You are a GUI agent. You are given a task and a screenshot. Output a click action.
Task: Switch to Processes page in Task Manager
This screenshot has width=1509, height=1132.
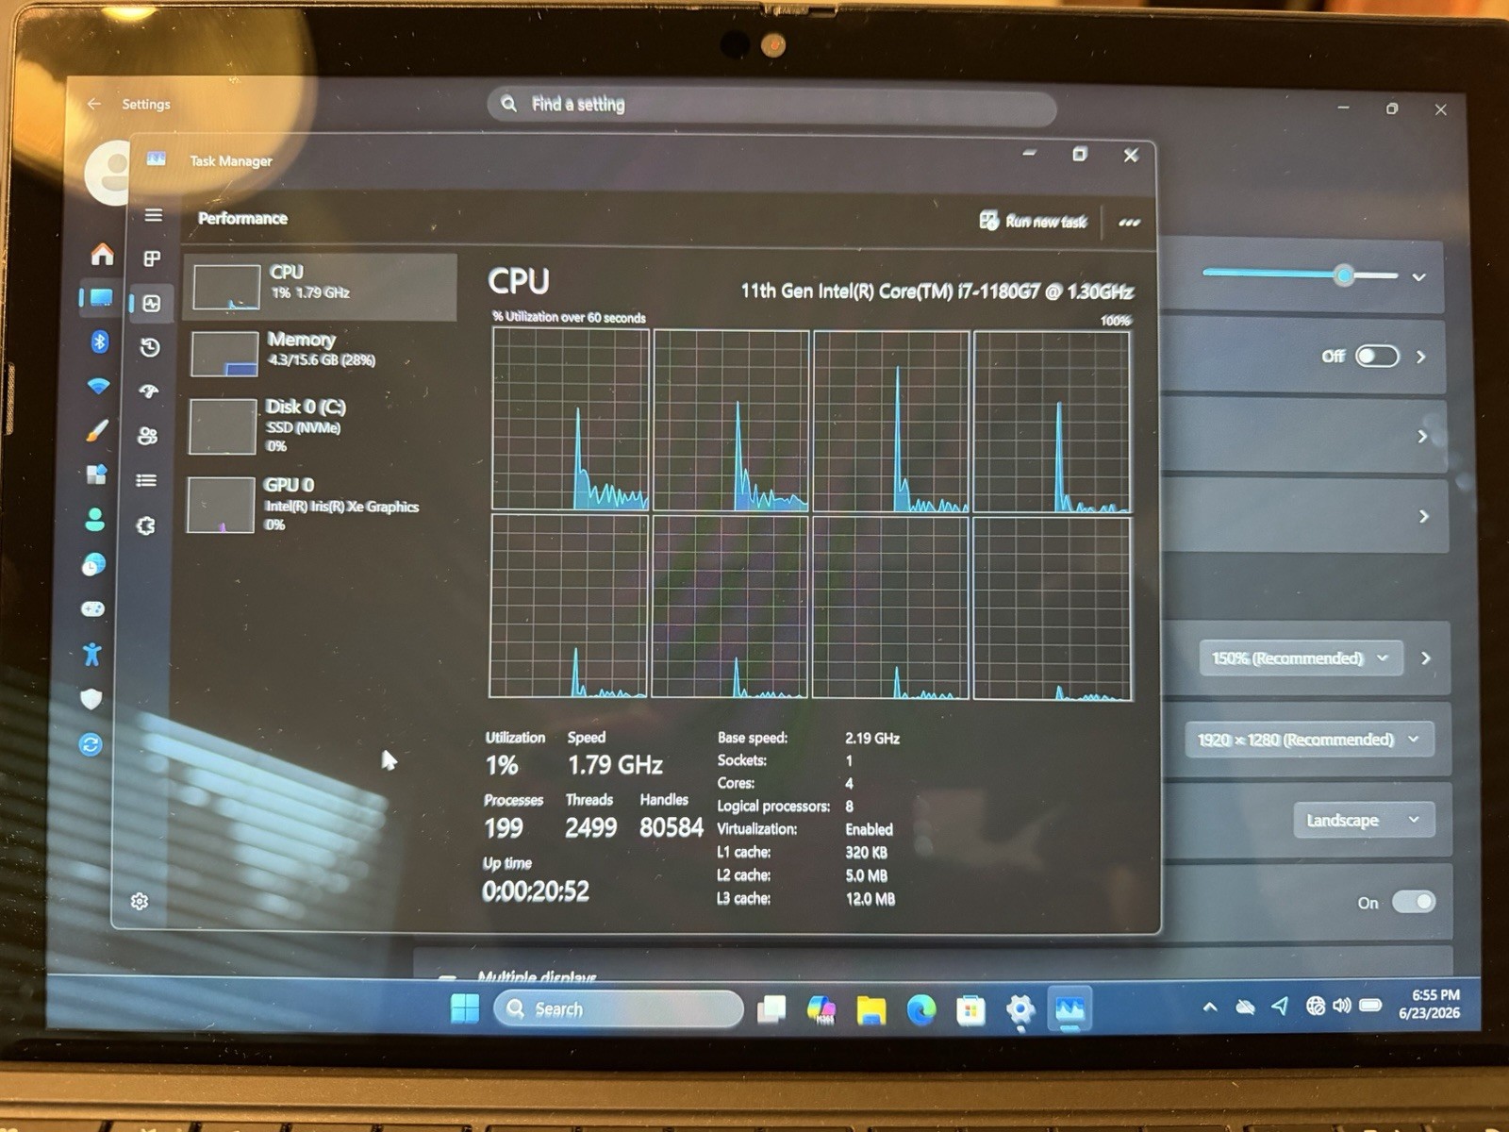pos(152,258)
